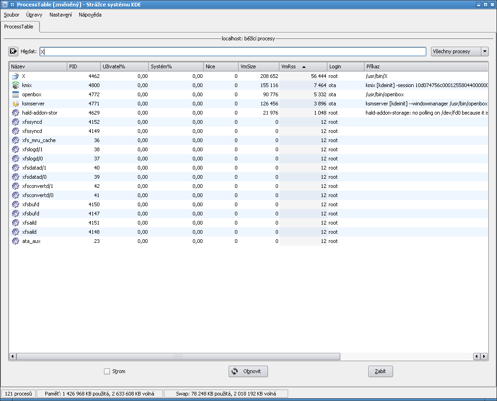Click the xfsdatad/1 gear icon

click(x=15, y=168)
